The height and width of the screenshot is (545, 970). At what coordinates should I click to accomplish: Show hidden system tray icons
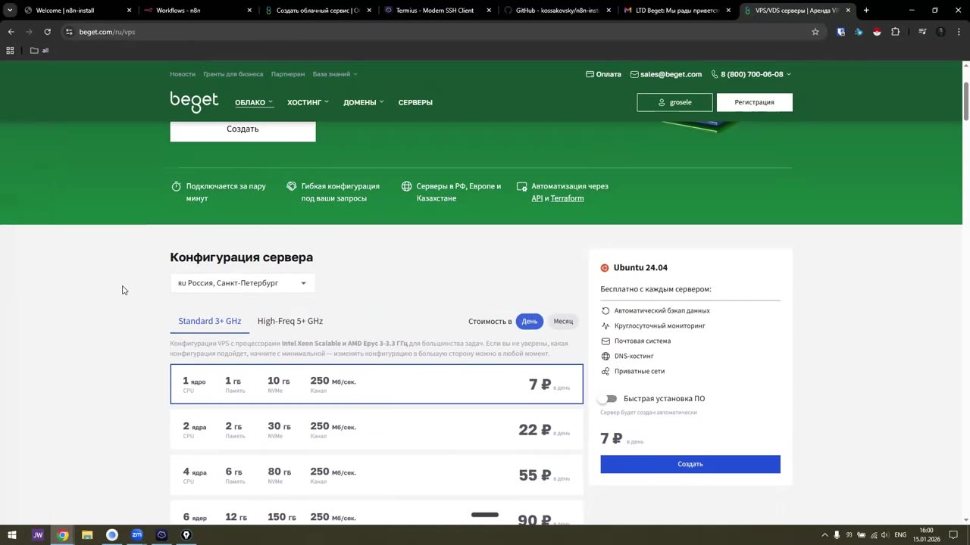tap(825, 535)
